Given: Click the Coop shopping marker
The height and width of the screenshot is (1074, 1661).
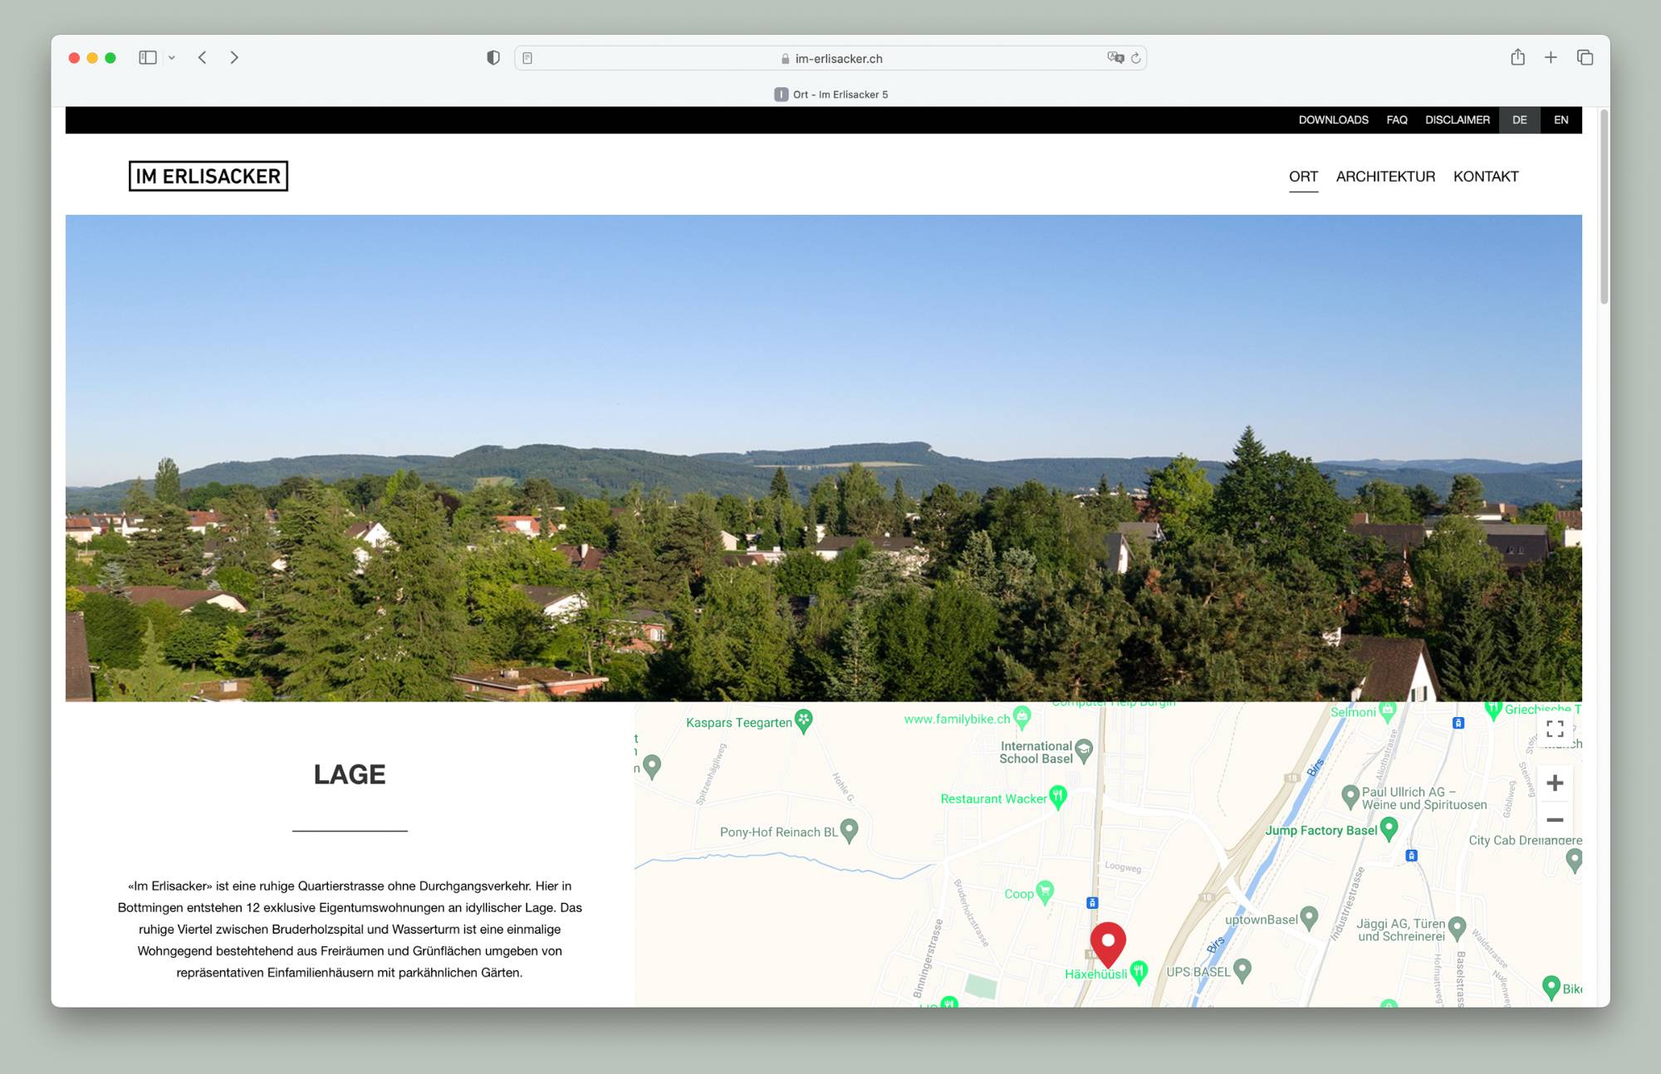Looking at the screenshot, I should pos(1045,892).
